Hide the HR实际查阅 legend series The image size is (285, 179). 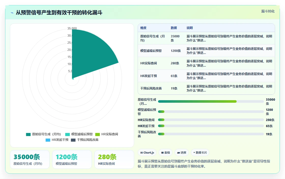point(107,134)
